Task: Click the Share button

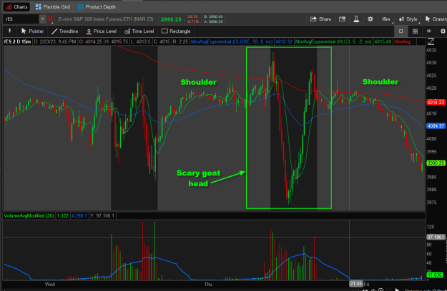Action: 320,19
